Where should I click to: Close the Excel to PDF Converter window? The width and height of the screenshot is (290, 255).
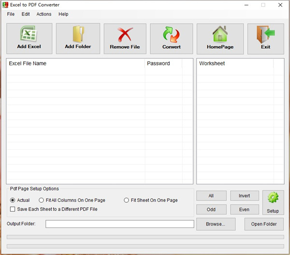coord(280,5)
